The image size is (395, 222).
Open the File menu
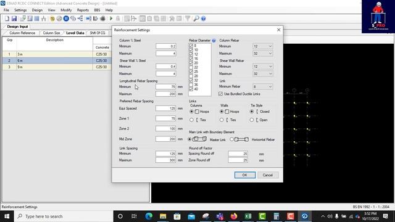[6, 10]
